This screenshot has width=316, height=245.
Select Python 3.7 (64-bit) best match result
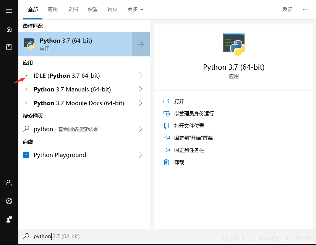point(75,44)
